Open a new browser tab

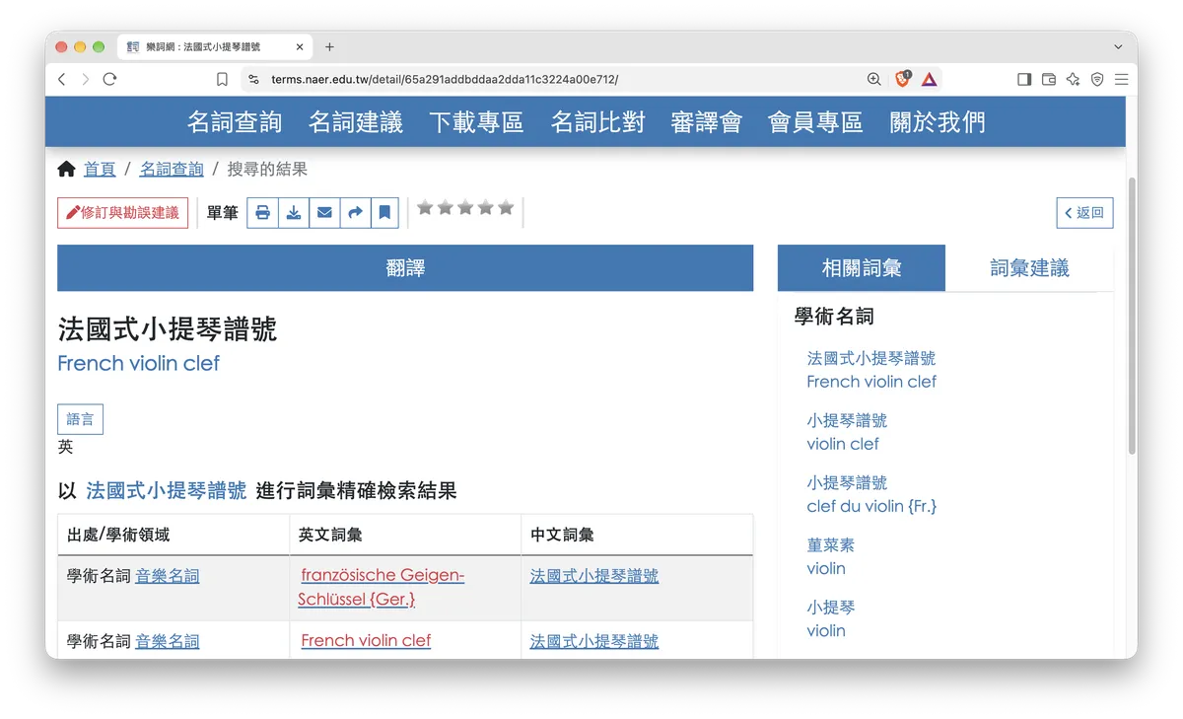pos(329,46)
